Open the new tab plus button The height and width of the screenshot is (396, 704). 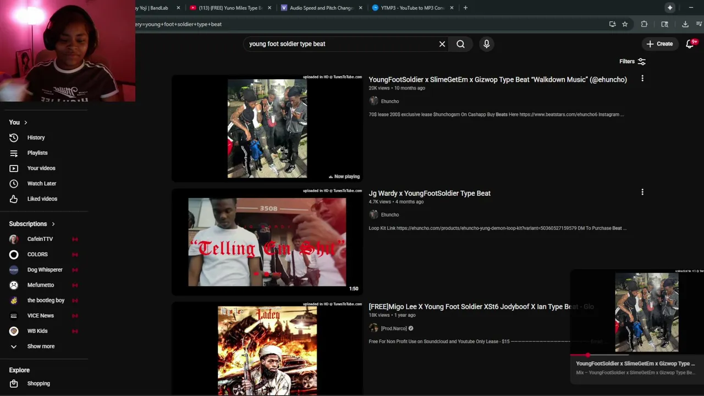pos(465,8)
